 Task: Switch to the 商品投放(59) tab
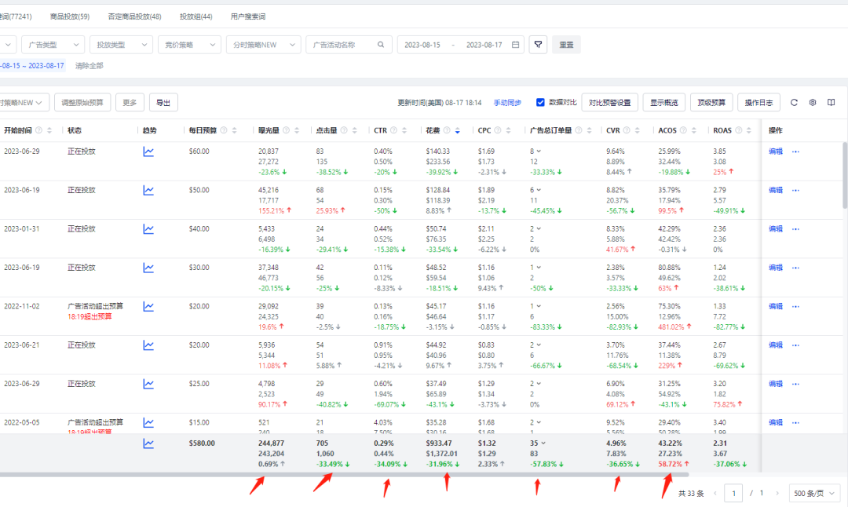pos(70,16)
